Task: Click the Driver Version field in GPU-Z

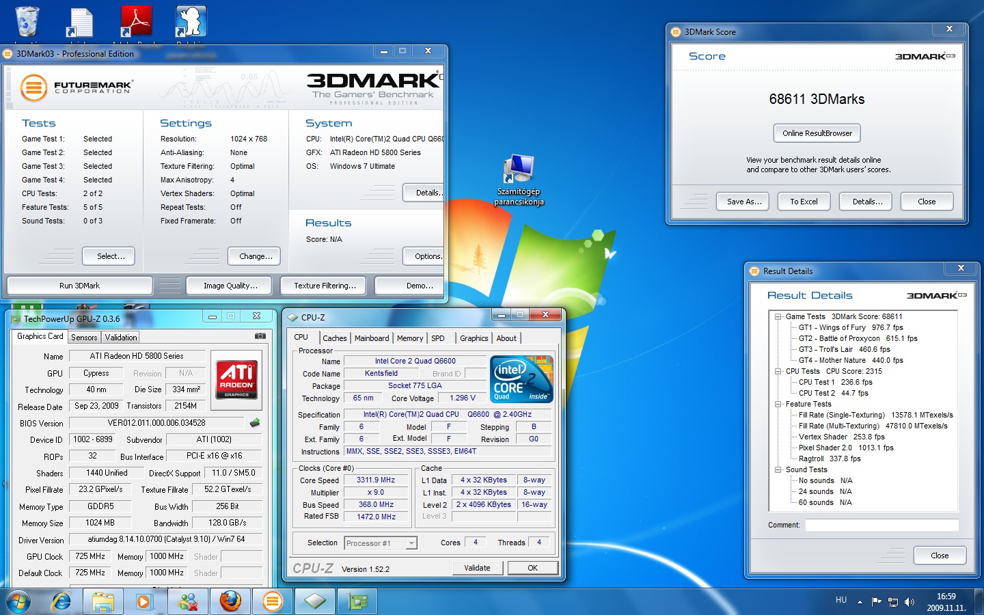Action: point(166,539)
